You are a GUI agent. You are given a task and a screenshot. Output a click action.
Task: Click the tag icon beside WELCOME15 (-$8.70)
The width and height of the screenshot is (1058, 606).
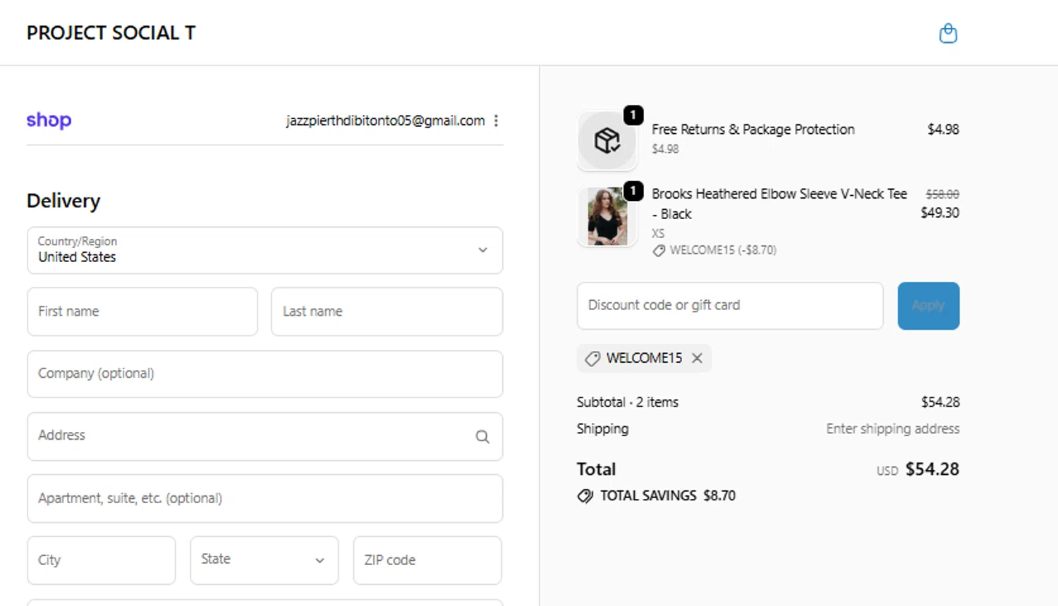[659, 250]
